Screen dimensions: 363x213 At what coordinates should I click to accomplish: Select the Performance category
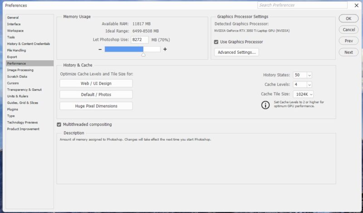point(29,63)
